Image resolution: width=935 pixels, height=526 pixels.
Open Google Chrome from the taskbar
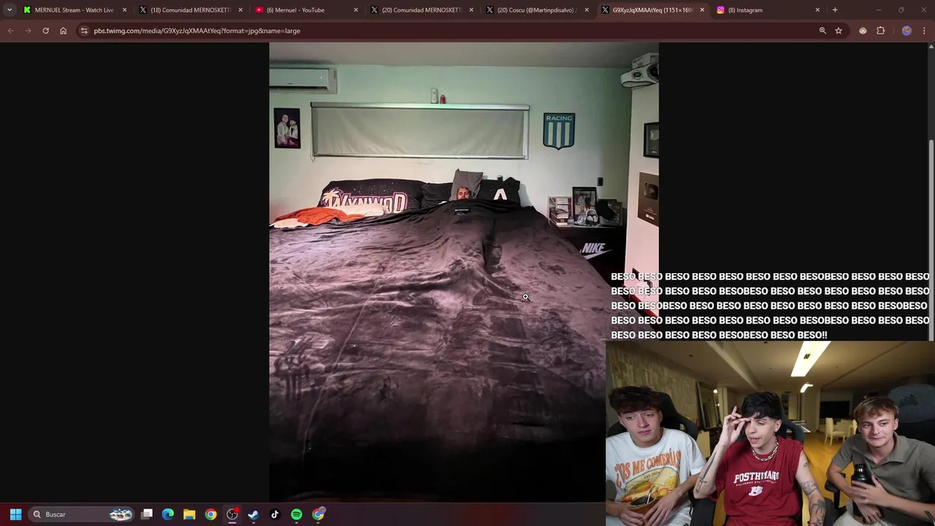coord(210,514)
